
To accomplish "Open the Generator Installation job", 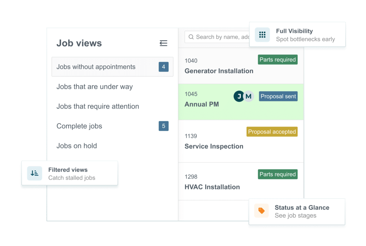I will (241, 66).
